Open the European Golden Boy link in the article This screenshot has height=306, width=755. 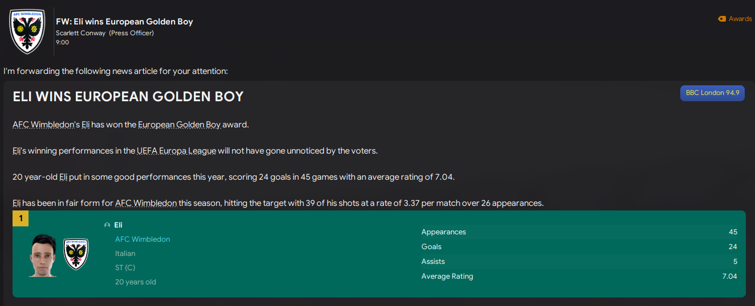179,125
